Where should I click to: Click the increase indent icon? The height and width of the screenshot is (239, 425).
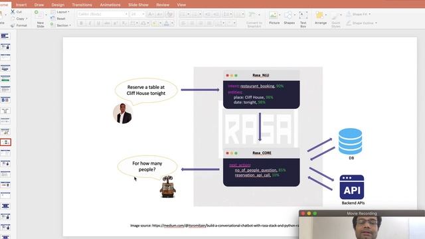click(216, 14)
